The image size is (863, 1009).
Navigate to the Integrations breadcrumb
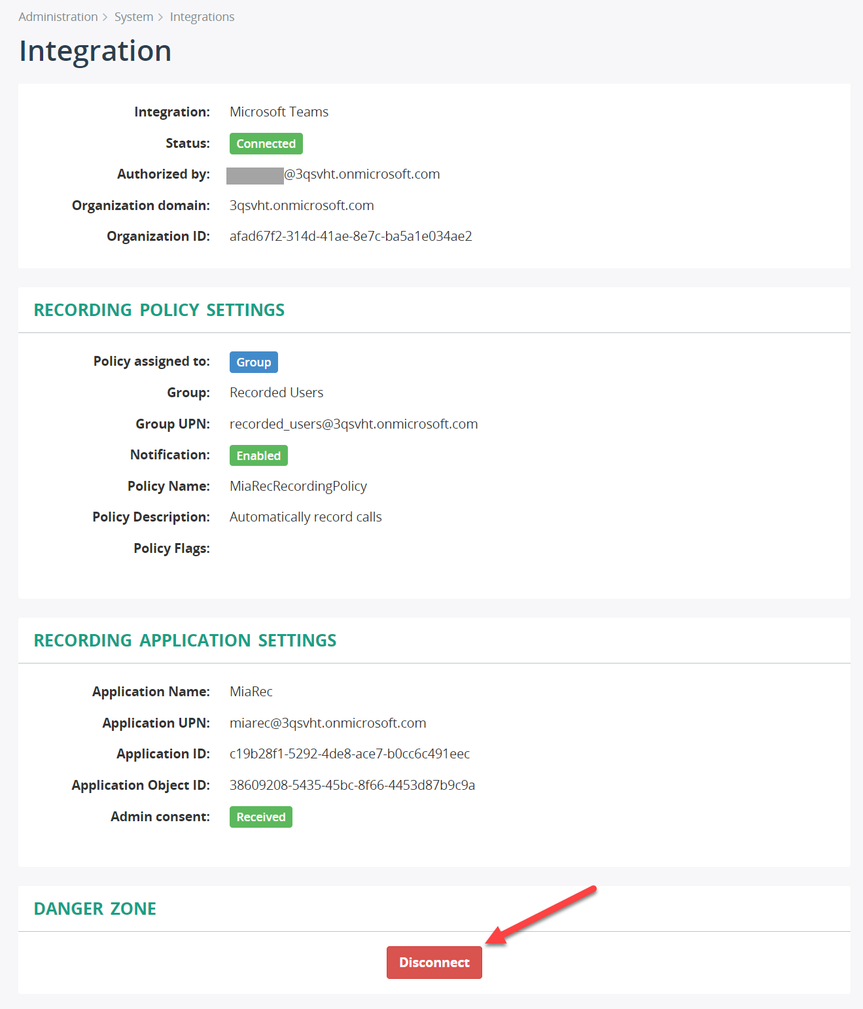coord(202,17)
